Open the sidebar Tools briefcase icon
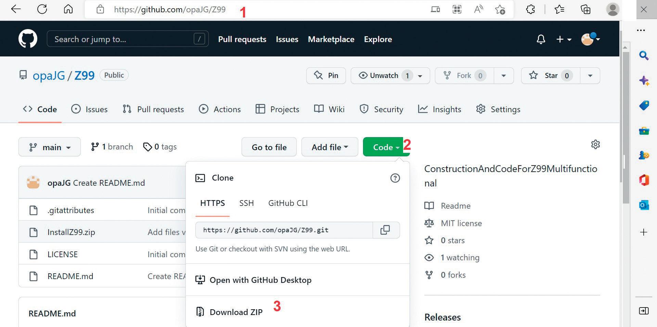This screenshot has width=657, height=327. [x=644, y=131]
